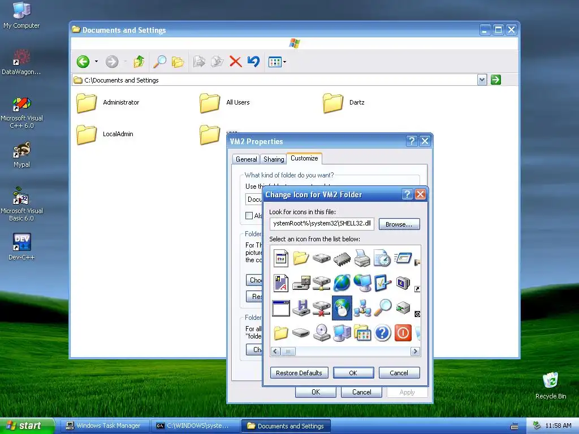This screenshot has width=579, height=434.
Task: Choose the globe with mouse icon
Action: (x=342, y=308)
